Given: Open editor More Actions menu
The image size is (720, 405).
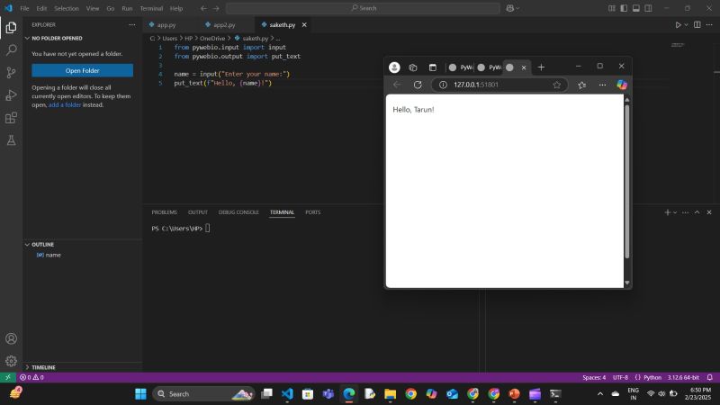Looking at the screenshot, I should (x=709, y=25).
